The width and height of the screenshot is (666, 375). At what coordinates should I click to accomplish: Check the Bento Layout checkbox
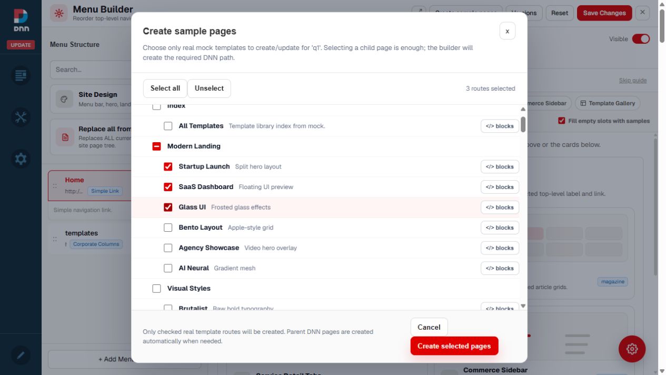click(x=168, y=228)
